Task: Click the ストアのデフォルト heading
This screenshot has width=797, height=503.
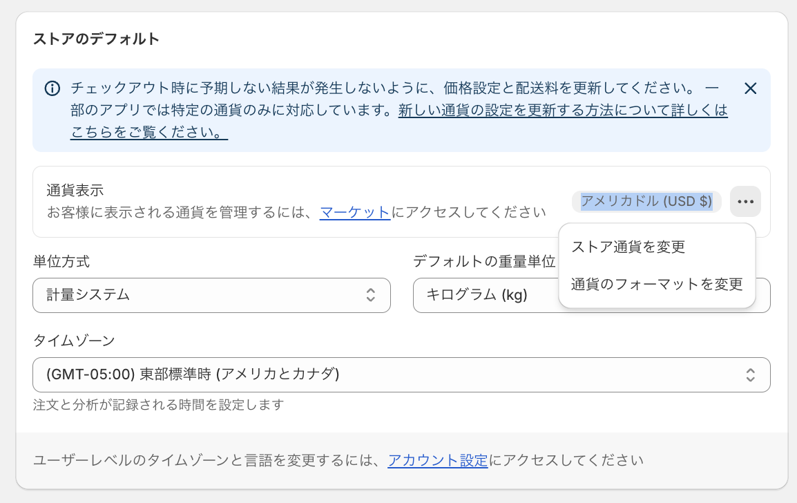Action: (97, 39)
